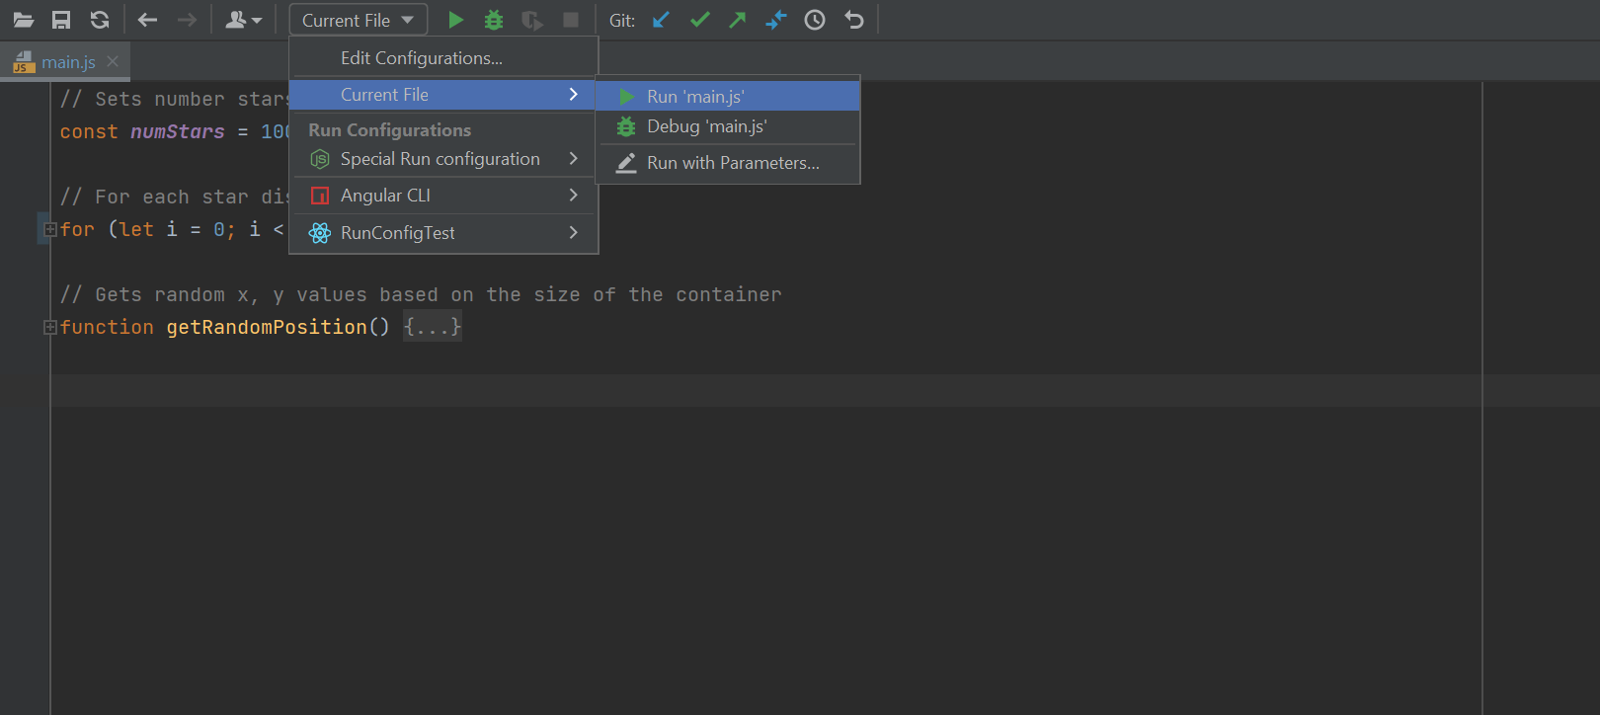Open the Current File configuration dropdown
This screenshot has height=715, width=1600.
358,20
